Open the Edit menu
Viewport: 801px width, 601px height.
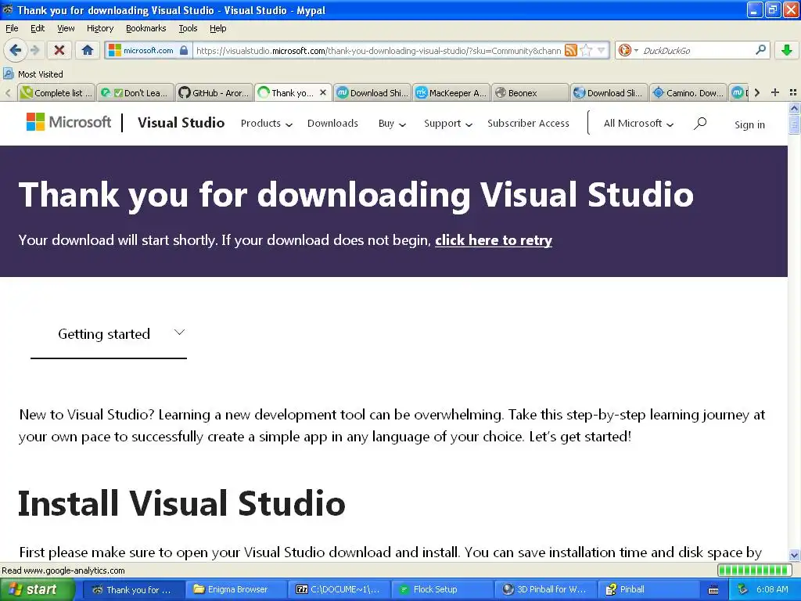click(38, 28)
